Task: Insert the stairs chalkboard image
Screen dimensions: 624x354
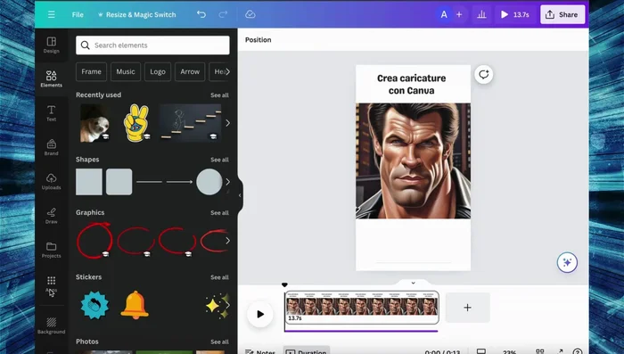Action: (190, 123)
